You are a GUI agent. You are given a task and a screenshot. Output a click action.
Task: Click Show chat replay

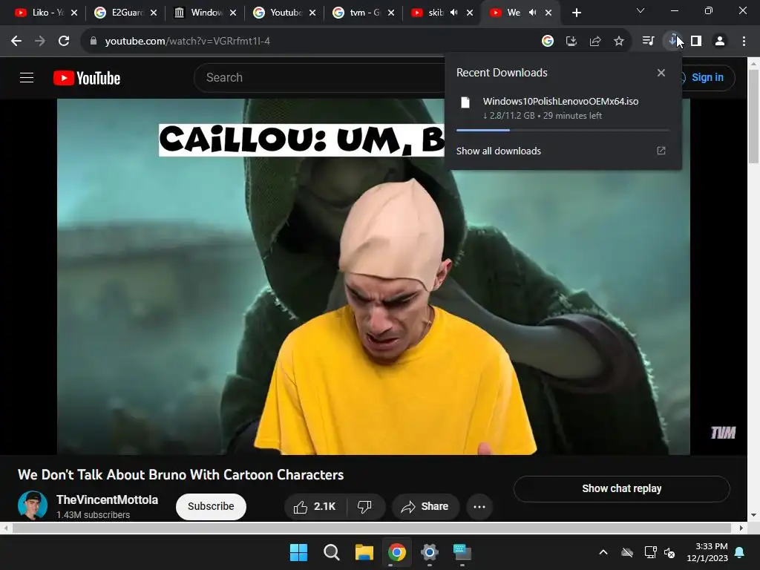tap(621, 488)
